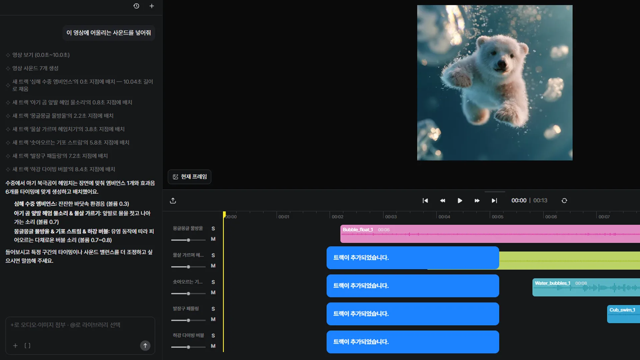Jump to start of timeline
The width and height of the screenshot is (640, 360).
(x=425, y=201)
